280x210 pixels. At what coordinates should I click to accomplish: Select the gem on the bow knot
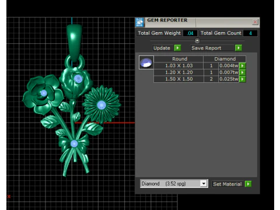click(x=74, y=143)
